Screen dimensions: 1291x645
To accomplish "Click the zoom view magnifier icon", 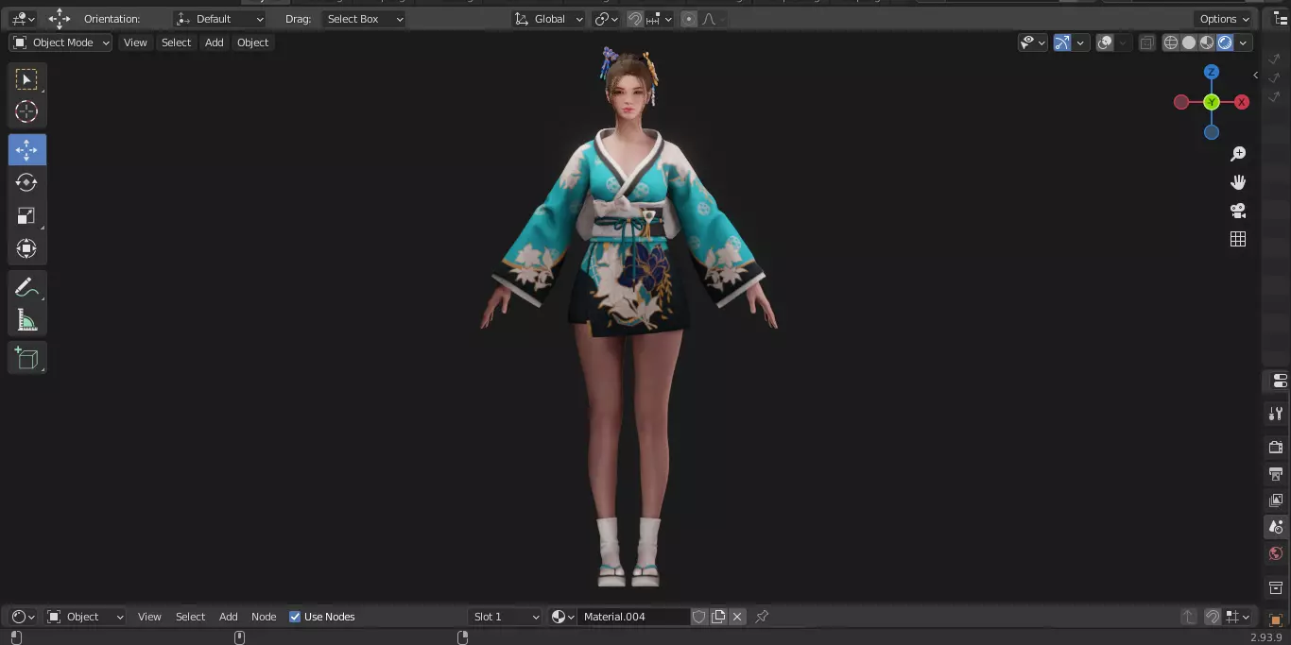I will click(x=1238, y=154).
